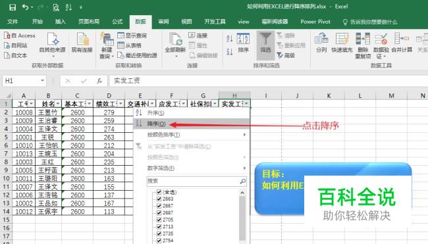The height and width of the screenshot is (244, 428).
Task: Click the 告诉我你想要做什么 tell me box
Action: coord(370,22)
